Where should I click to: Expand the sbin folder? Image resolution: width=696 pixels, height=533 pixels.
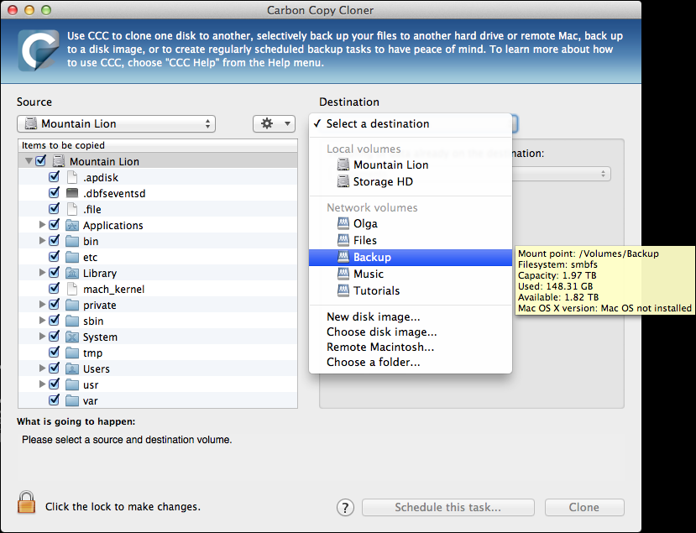click(42, 321)
